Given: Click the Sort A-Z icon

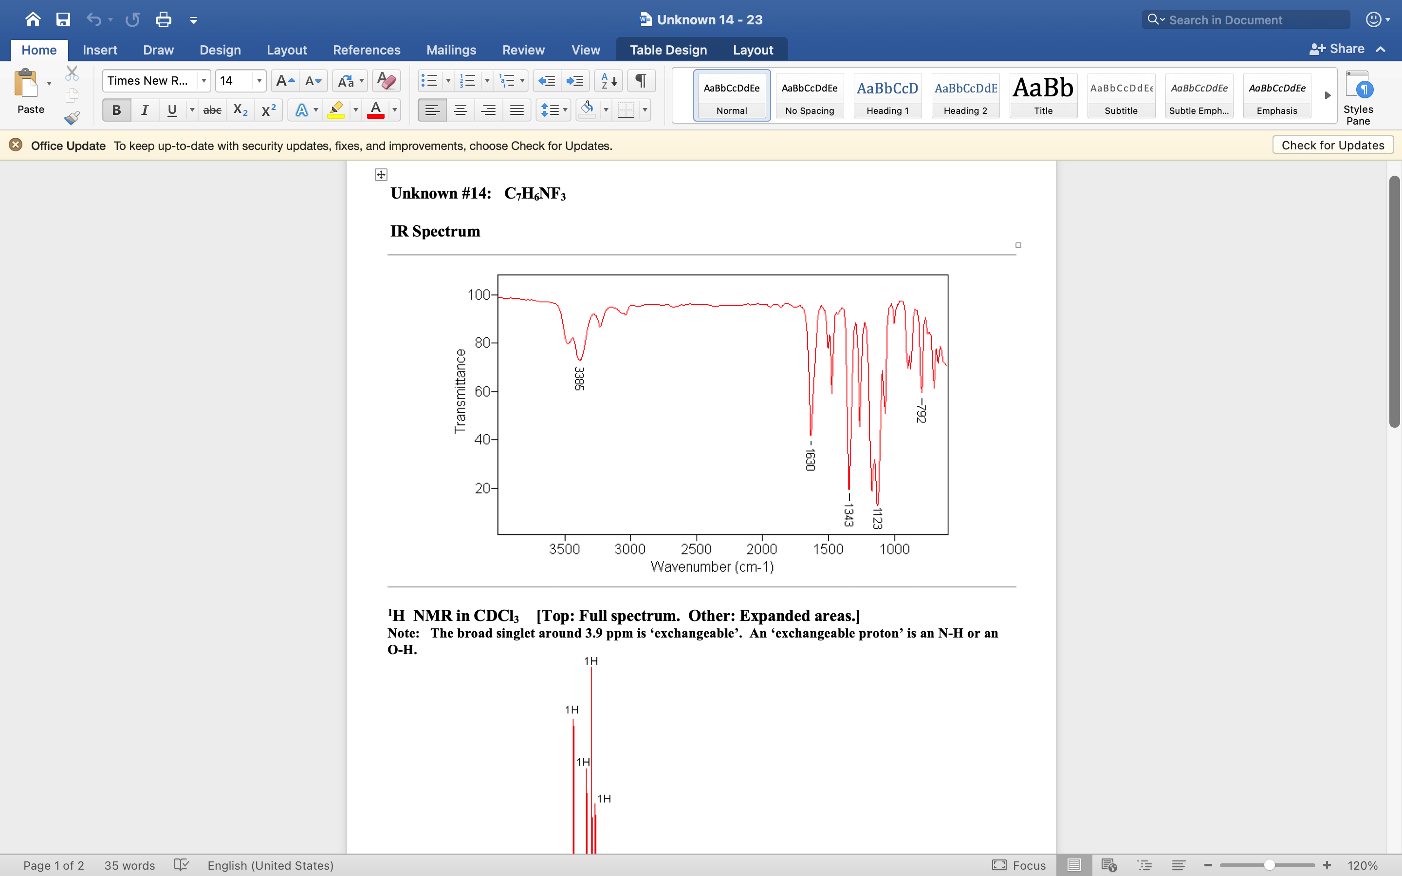Looking at the screenshot, I should coord(609,80).
